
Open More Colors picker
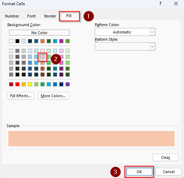tap(53, 96)
